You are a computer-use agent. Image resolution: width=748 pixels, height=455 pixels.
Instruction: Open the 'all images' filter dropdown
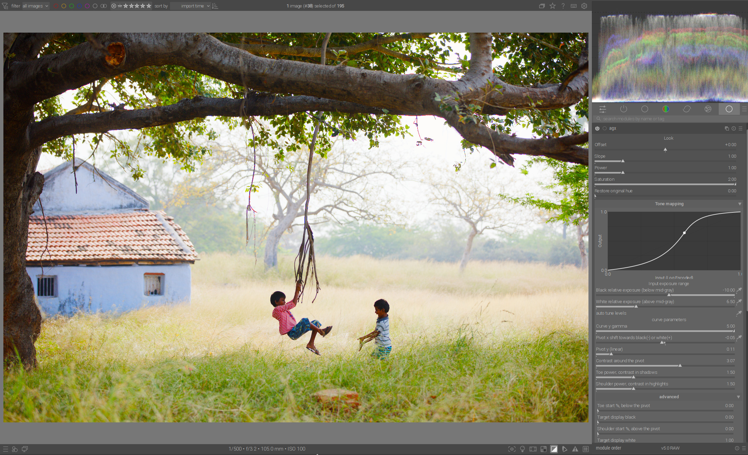pyautogui.click(x=35, y=6)
